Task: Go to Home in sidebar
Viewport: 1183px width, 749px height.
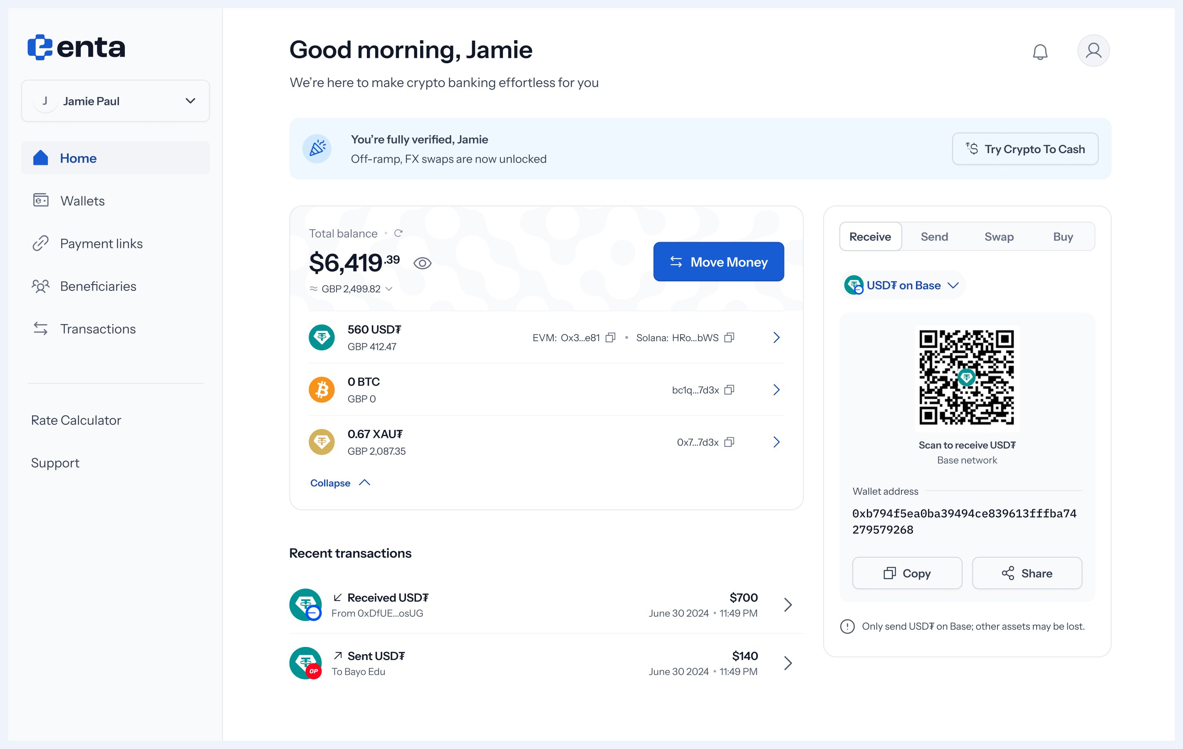Action: 116,158
